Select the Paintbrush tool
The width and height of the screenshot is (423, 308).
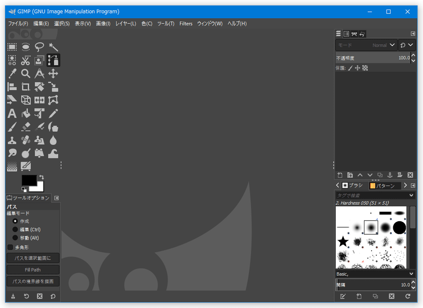point(12,127)
